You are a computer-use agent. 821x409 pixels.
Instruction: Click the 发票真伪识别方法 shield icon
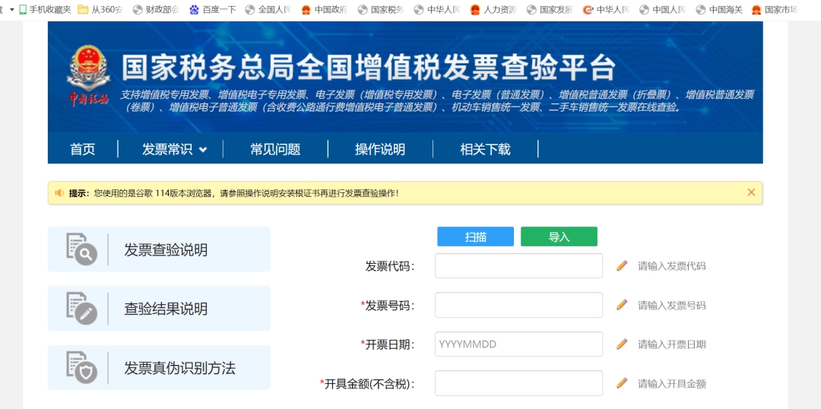tap(81, 368)
